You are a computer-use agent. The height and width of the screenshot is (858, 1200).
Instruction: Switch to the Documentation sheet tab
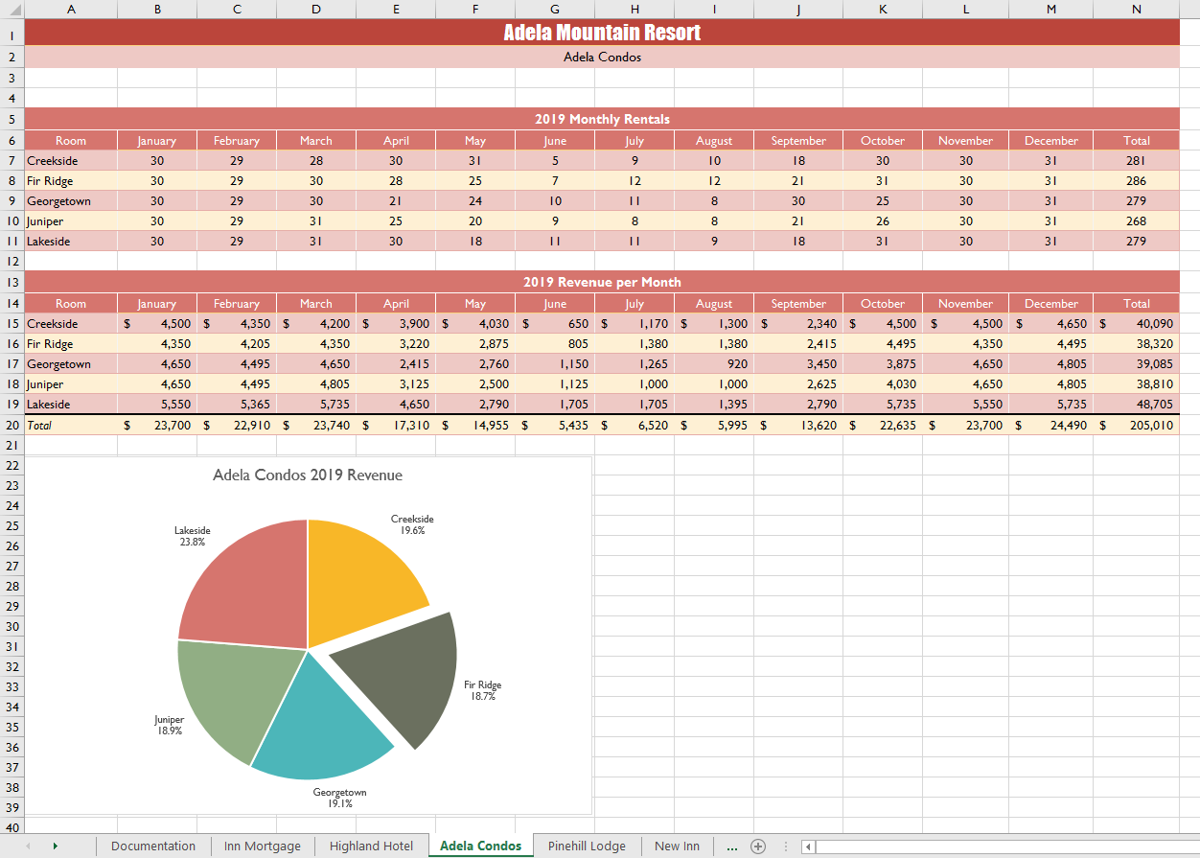153,846
